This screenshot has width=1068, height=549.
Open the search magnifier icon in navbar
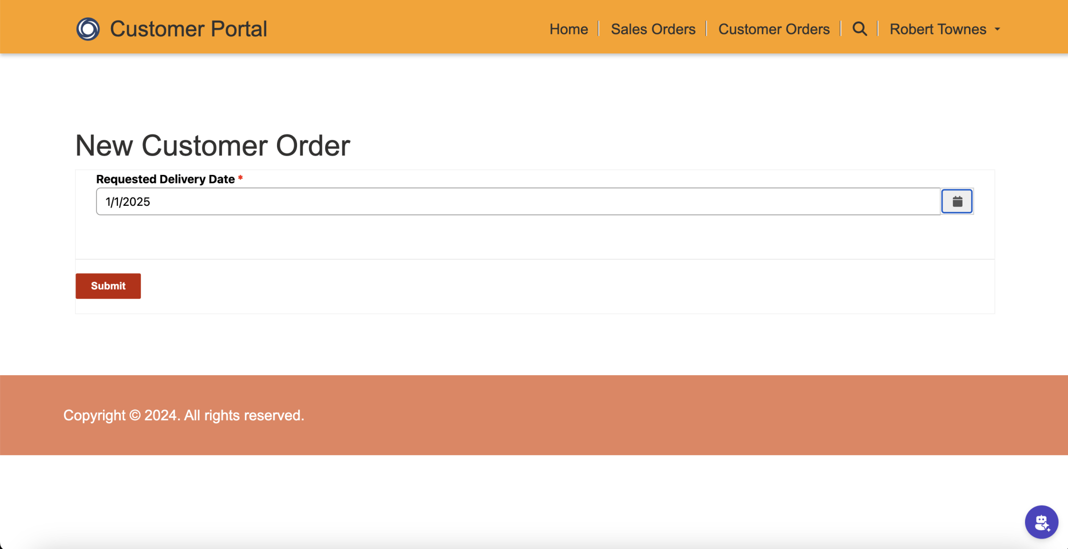coord(859,29)
